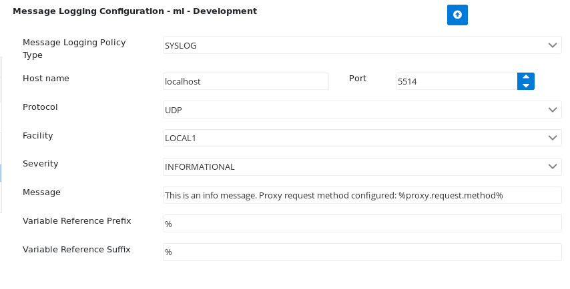Click the Port number field
570x289 pixels.
point(457,81)
